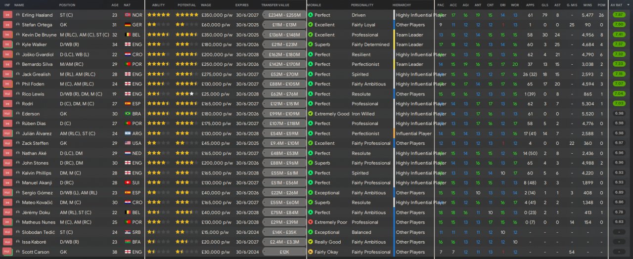The image size is (633, 259).
Task: Sort by the POSITION column header
Action: (x=67, y=4)
